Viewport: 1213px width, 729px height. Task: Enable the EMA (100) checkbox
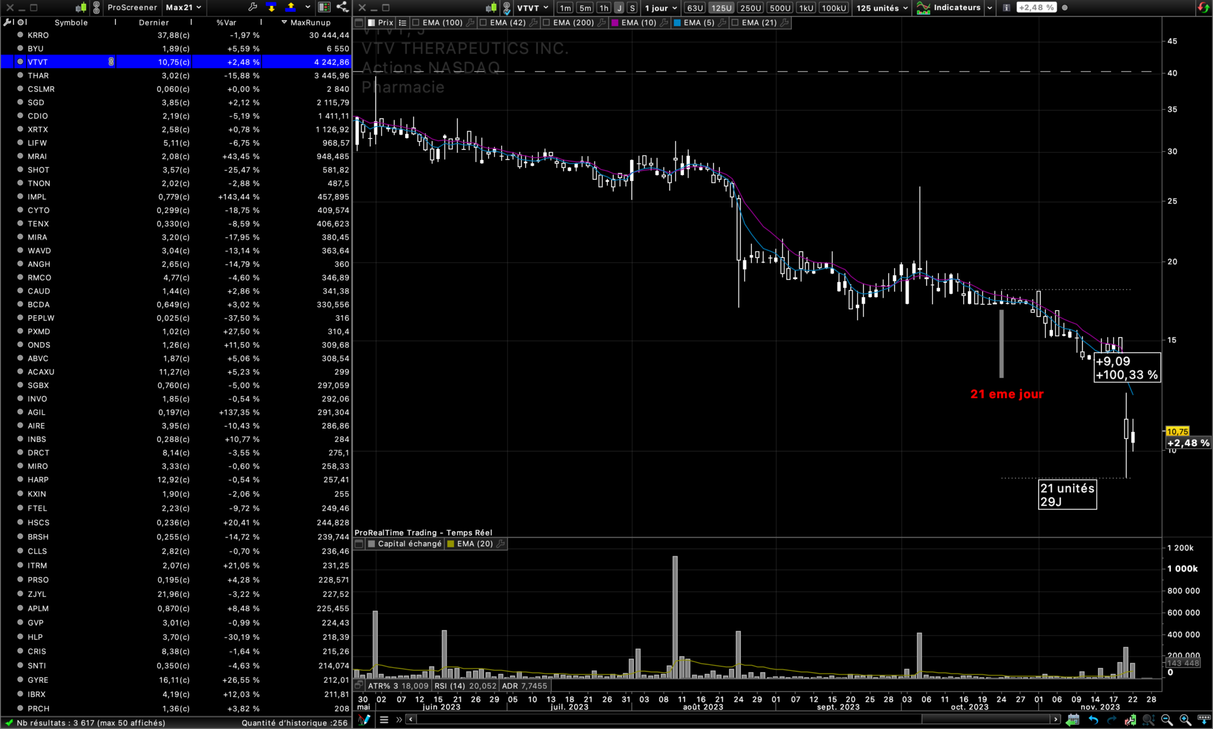coord(416,22)
